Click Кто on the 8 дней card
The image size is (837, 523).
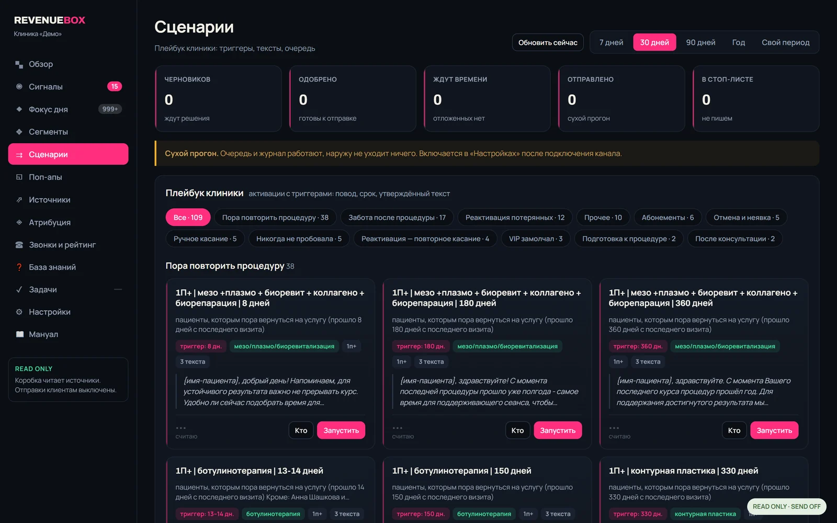click(301, 430)
